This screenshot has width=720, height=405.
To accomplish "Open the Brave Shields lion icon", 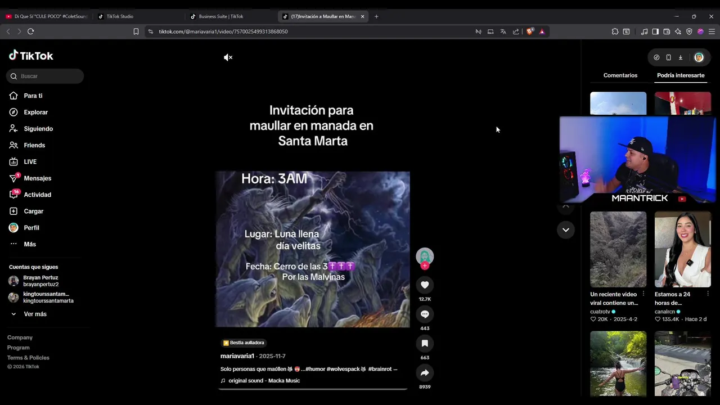I will tap(529, 31).
